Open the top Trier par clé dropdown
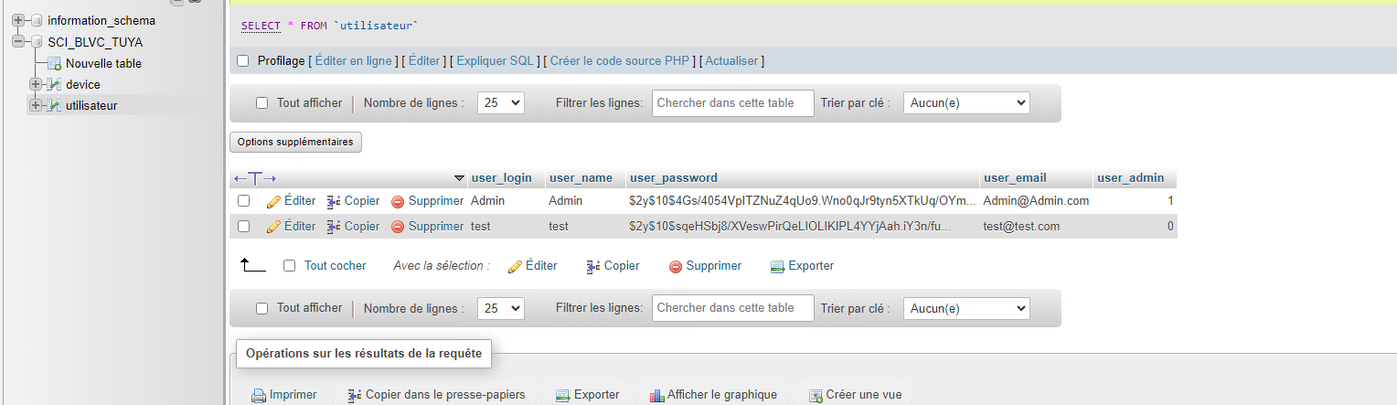 click(x=965, y=103)
